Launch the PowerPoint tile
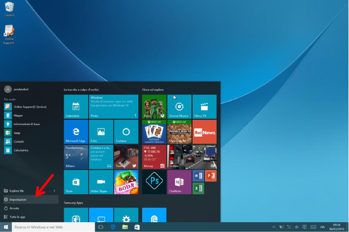 tap(211, 176)
